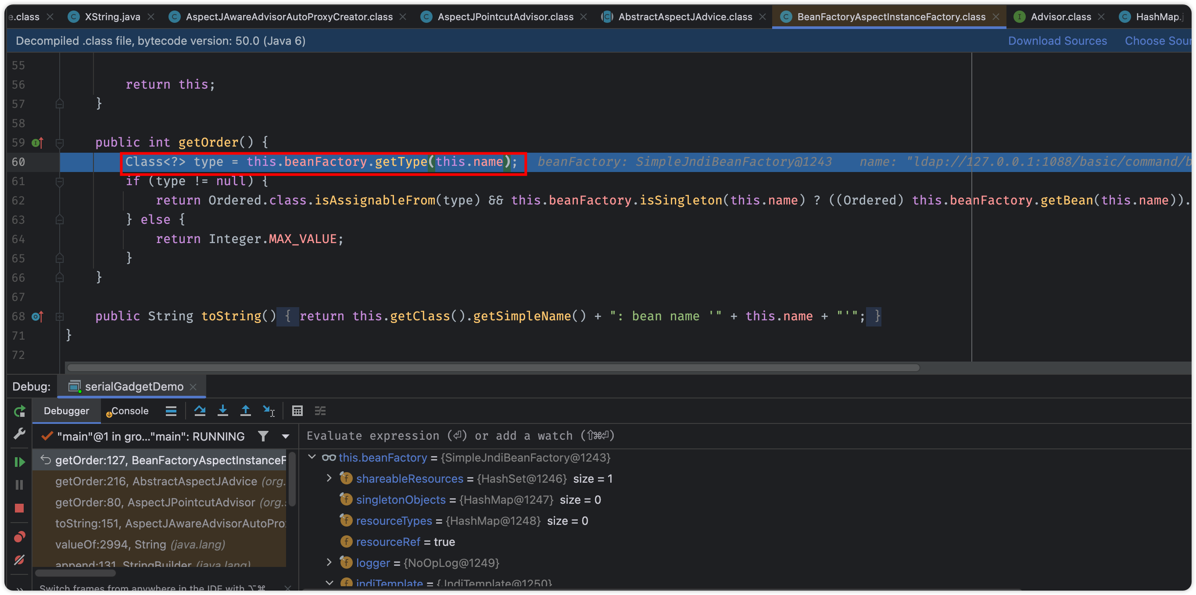Viewport: 1196px width, 595px height.
Task: Click the Download Sources link
Action: point(1057,41)
